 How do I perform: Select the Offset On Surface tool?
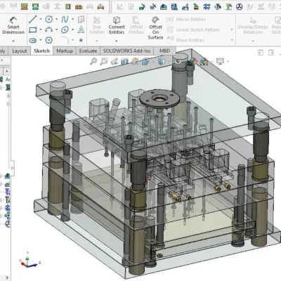[155, 28]
